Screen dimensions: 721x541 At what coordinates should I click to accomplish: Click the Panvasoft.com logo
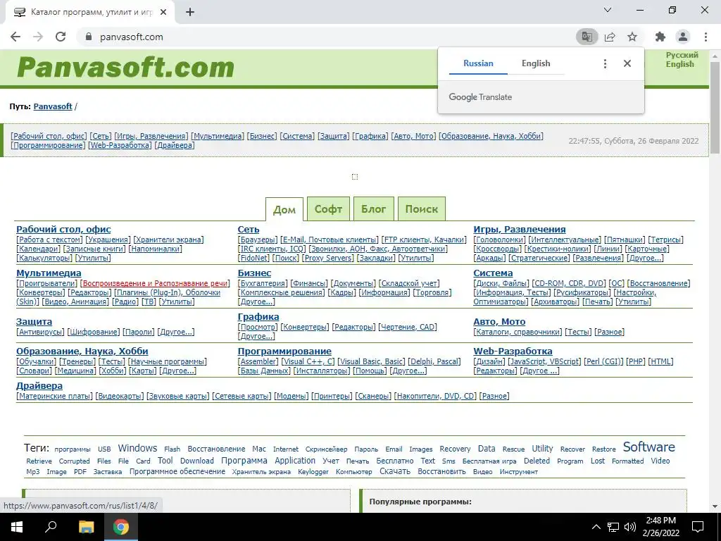pyautogui.click(x=125, y=67)
